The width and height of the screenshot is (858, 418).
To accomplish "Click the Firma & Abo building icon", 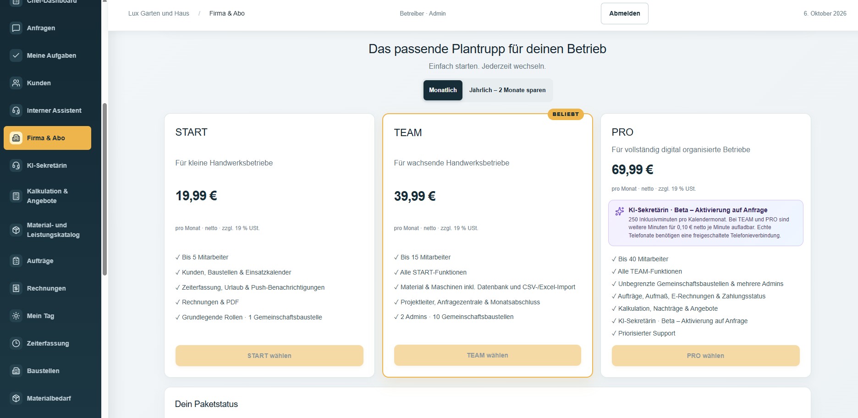I will click(x=16, y=138).
